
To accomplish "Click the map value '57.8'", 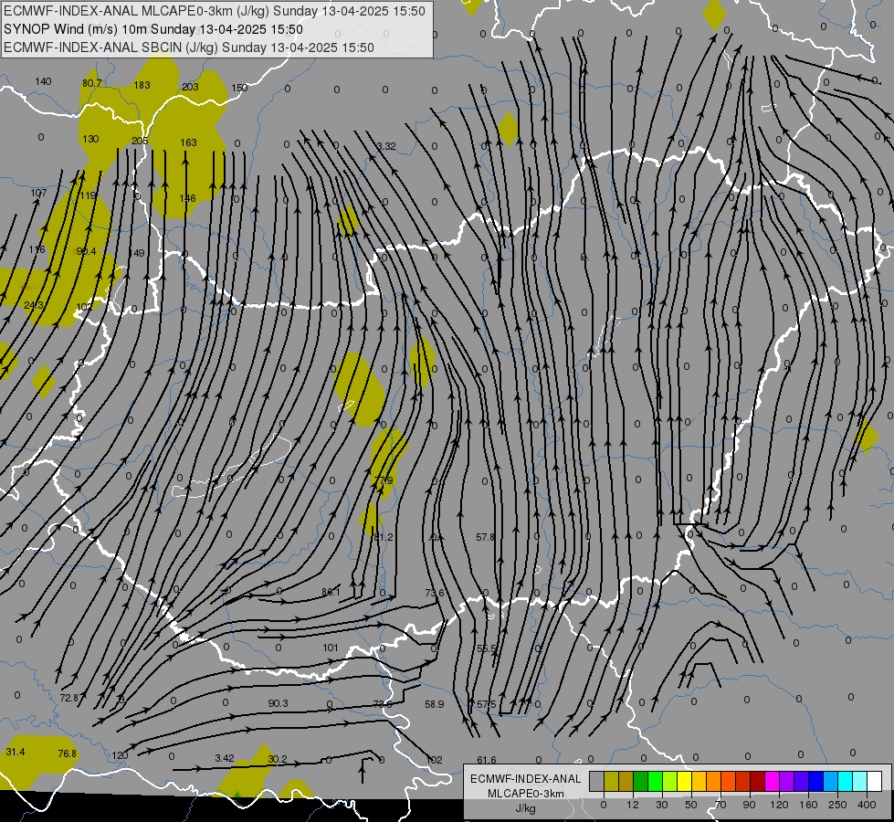I will [x=485, y=537].
